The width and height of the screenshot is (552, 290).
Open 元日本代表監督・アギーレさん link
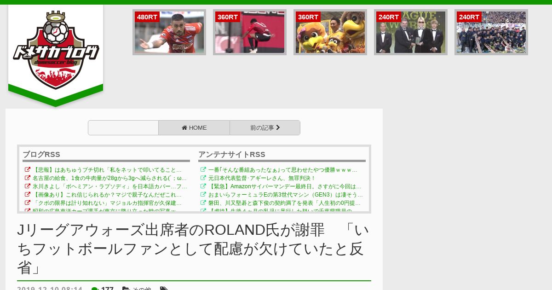tap(262, 178)
